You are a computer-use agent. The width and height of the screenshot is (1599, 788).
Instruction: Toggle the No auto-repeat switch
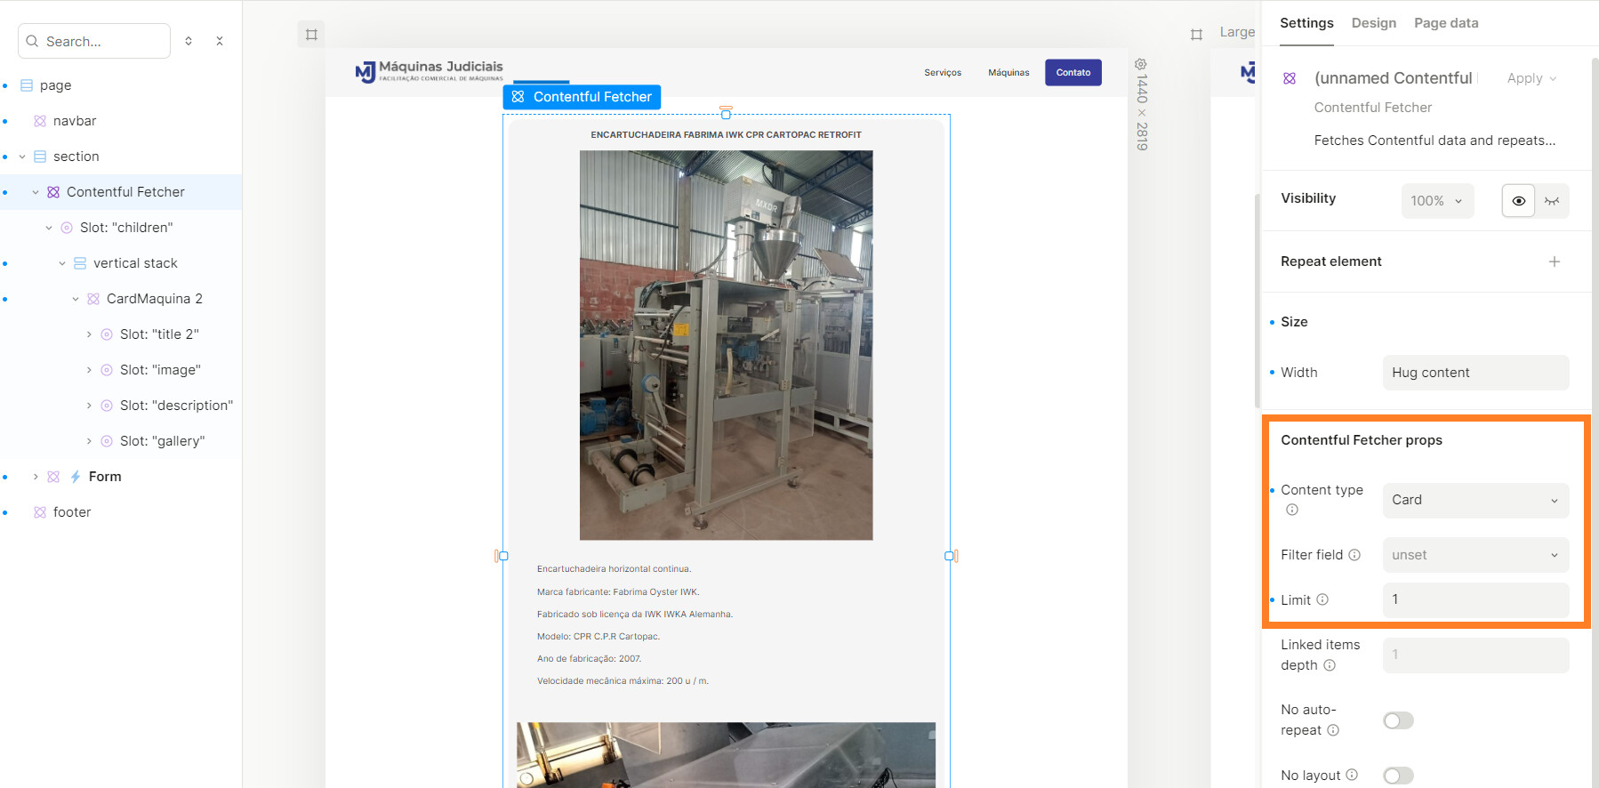point(1398,720)
